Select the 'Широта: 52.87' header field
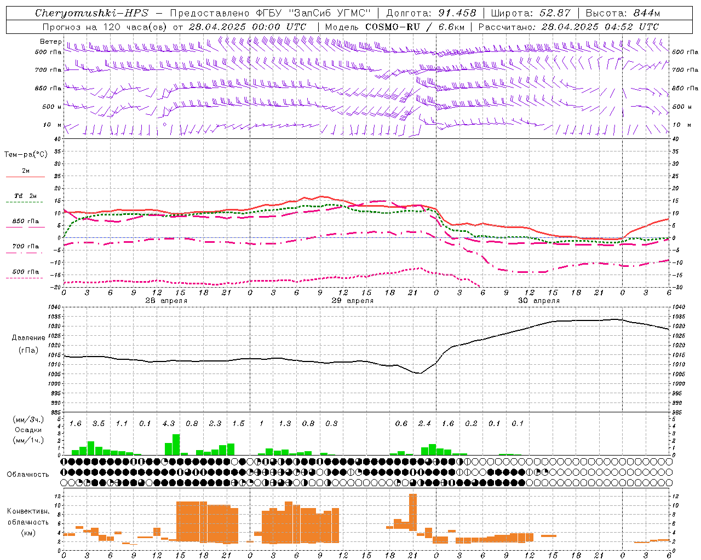701x560 pixels. [x=531, y=13]
